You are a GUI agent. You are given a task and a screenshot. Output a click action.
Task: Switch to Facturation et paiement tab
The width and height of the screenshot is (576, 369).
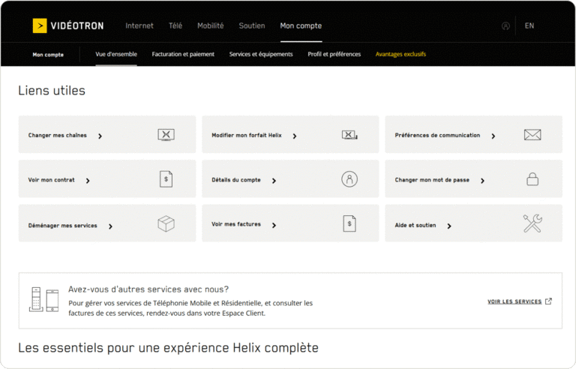point(183,54)
